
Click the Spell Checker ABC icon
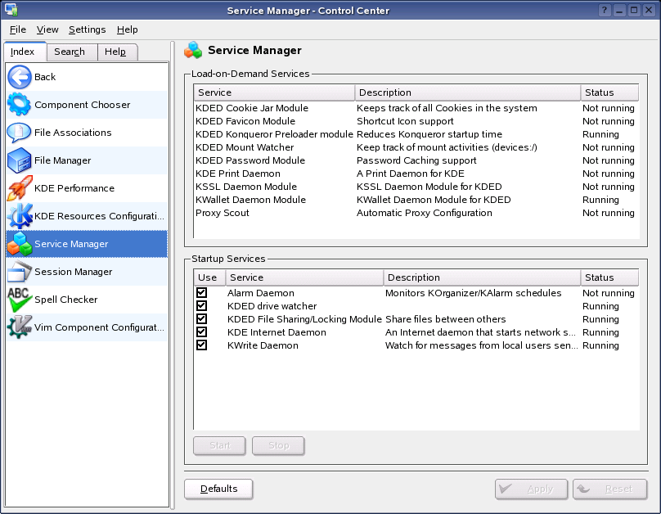click(x=20, y=300)
